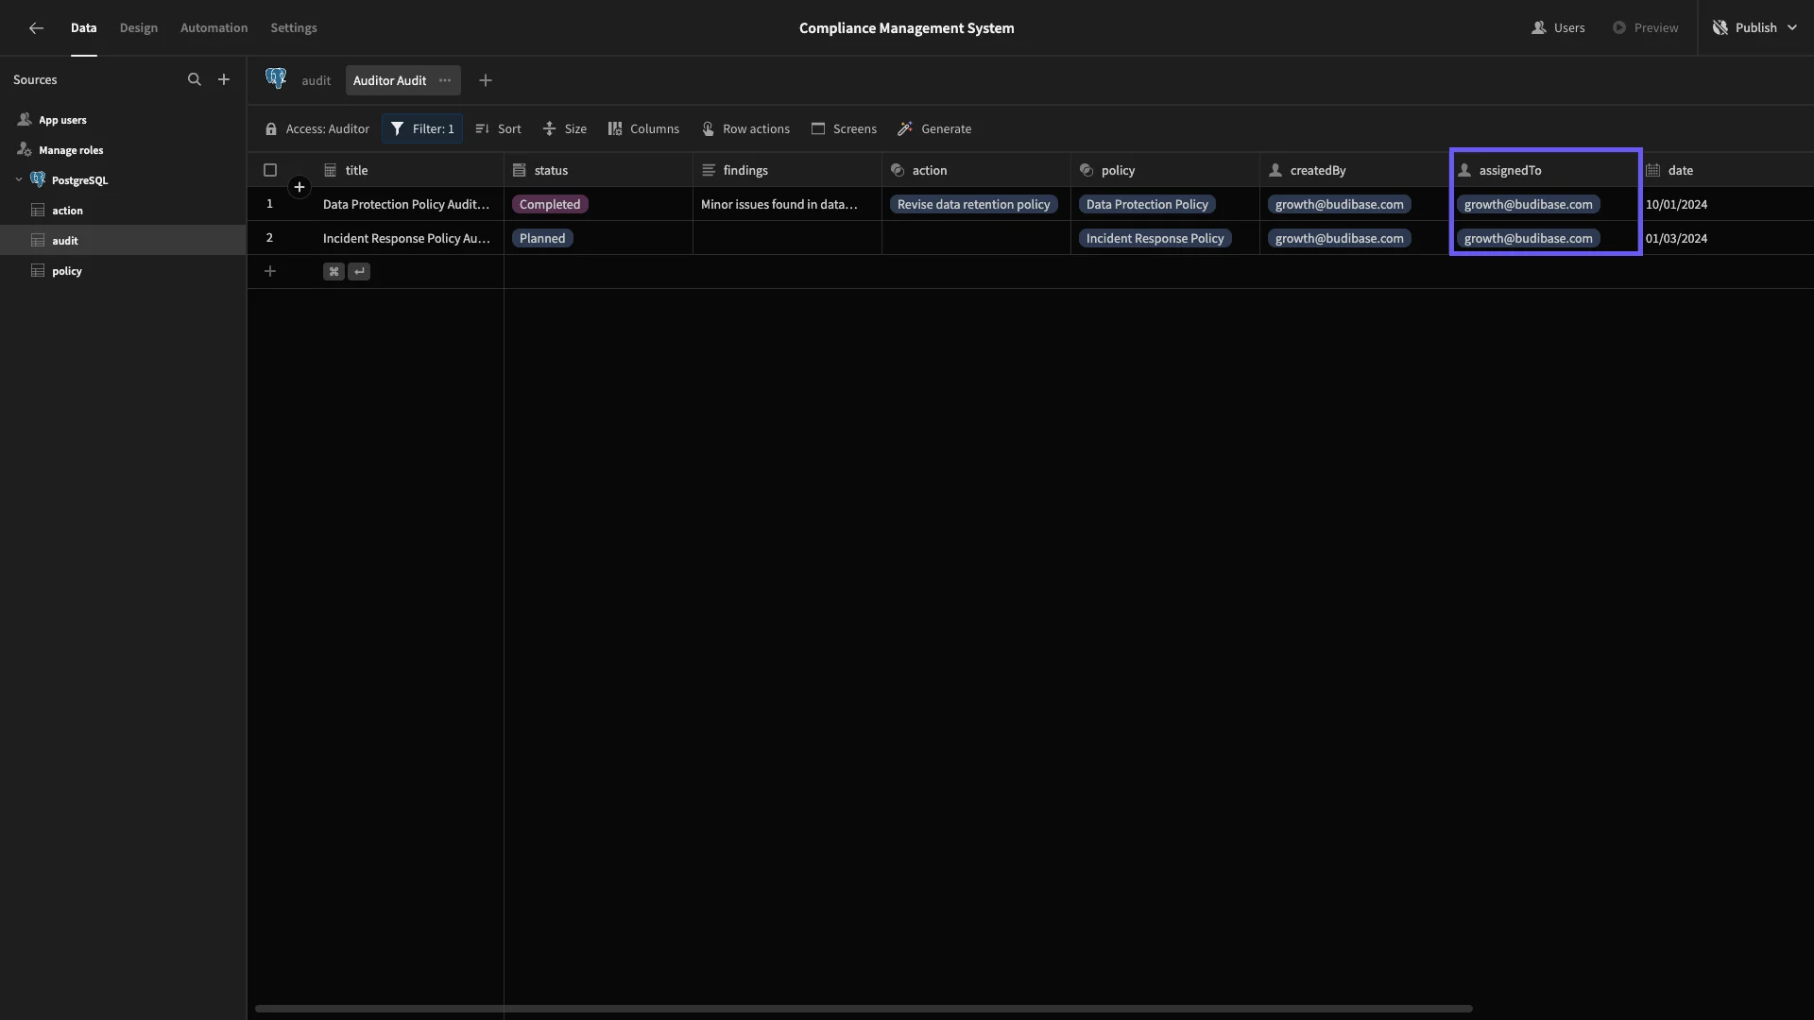Open the row Size options
Screen dimensions: 1814x1020
[565, 129]
